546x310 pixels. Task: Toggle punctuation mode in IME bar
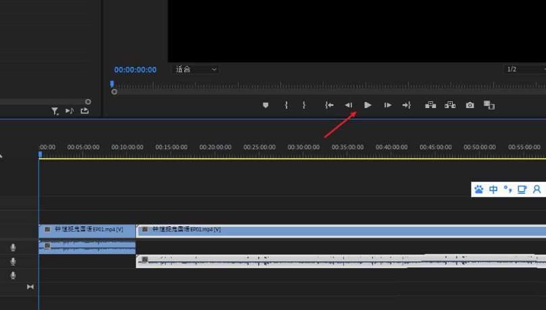[x=507, y=189]
